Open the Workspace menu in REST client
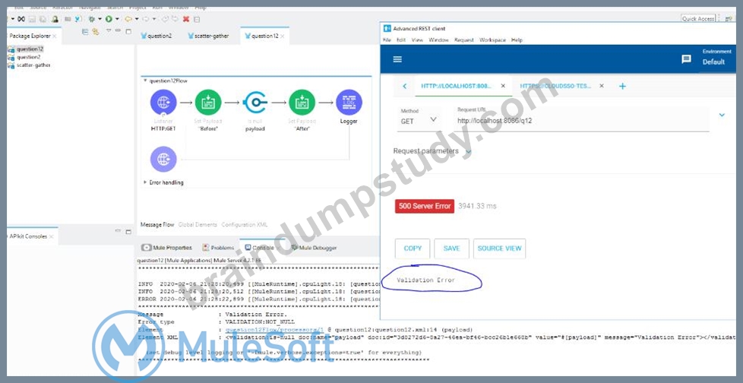The image size is (743, 383). point(492,40)
